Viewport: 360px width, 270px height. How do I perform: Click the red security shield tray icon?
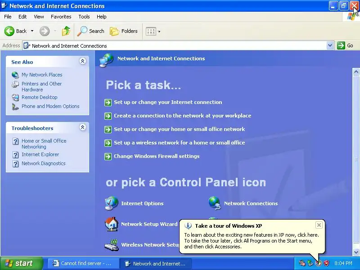point(327,263)
